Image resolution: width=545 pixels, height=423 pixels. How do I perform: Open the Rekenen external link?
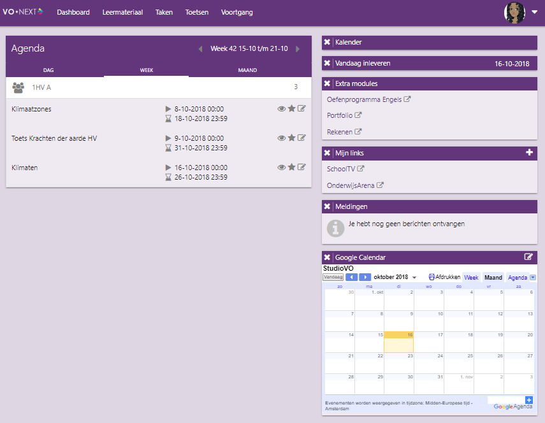point(344,132)
